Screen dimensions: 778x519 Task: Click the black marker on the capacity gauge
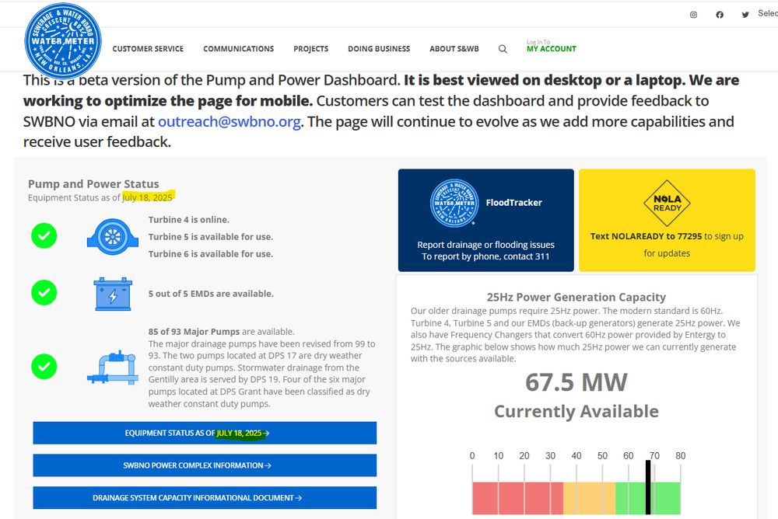pos(648,487)
